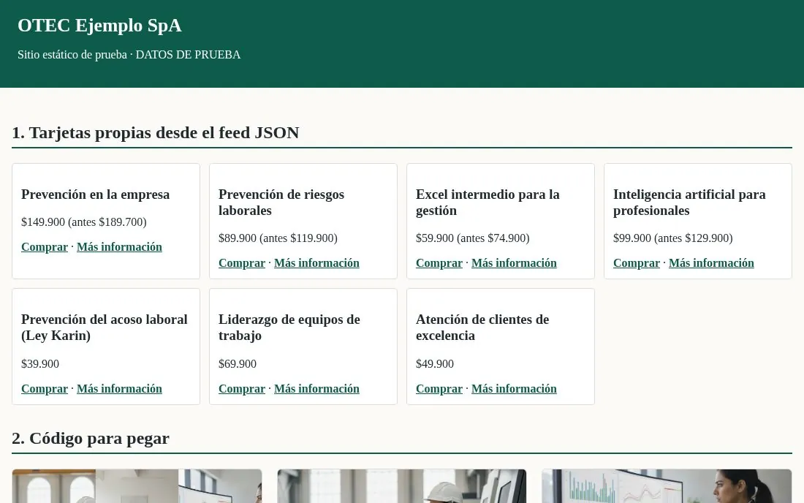This screenshot has height=503, width=804.
Task: Click the subtitle 'Sitio estático de prueba · DATOS DE PRUEBA'
Action: tap(129, 55)
